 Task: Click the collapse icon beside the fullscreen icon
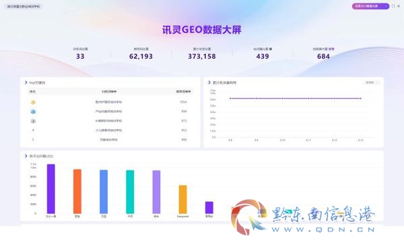(x=399, y=6)
